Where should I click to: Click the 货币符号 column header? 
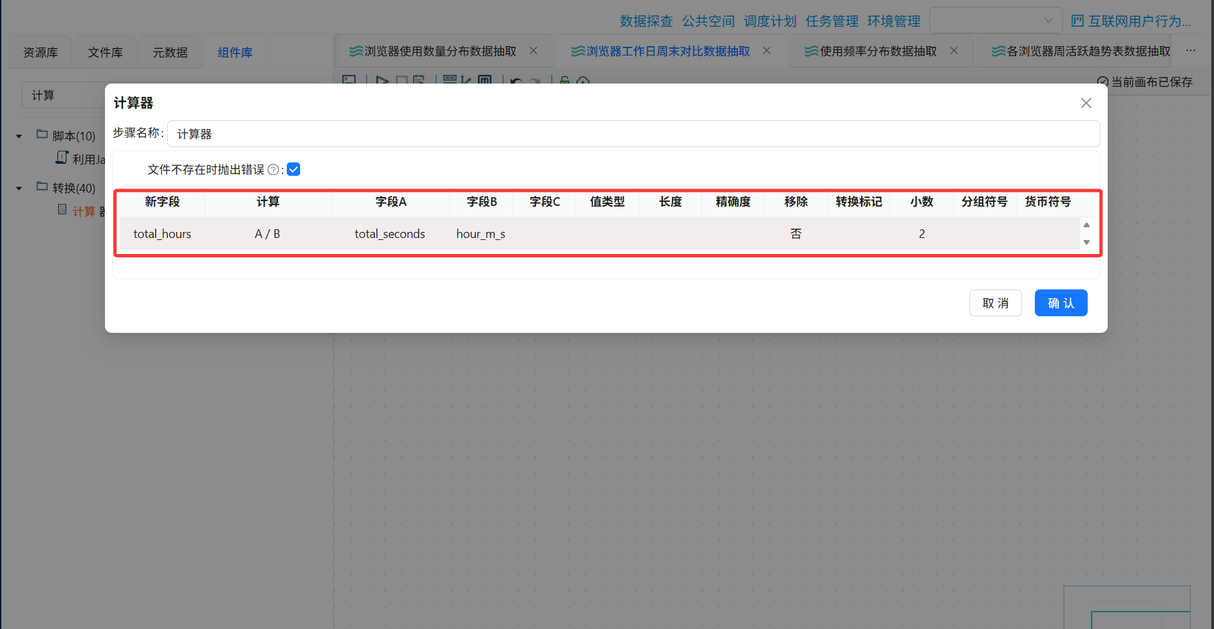(1048, 202)
